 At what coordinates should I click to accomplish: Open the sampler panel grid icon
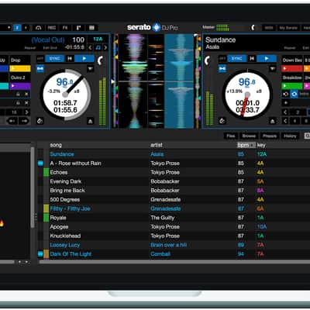[91, 28]
